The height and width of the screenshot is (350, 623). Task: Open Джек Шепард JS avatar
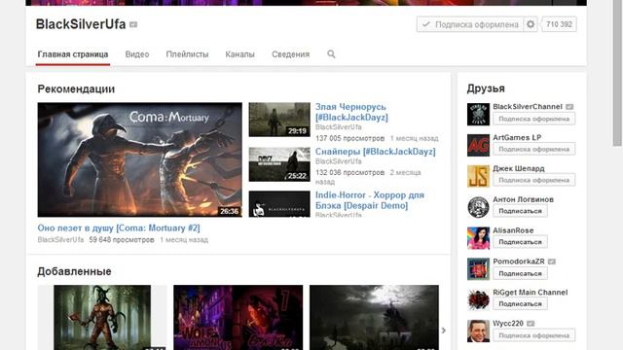tap(478, 176)
